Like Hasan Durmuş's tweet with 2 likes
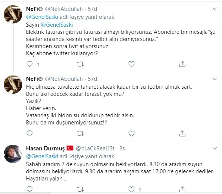Viewport: 222px width, 194px height. pos(131,189)
